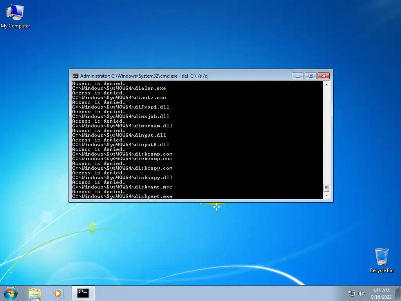Click the line C:\Windows\SysWOW64\diantz.exe
The width and height of the screenshot is (401, 301).
[x=119, y=98]
